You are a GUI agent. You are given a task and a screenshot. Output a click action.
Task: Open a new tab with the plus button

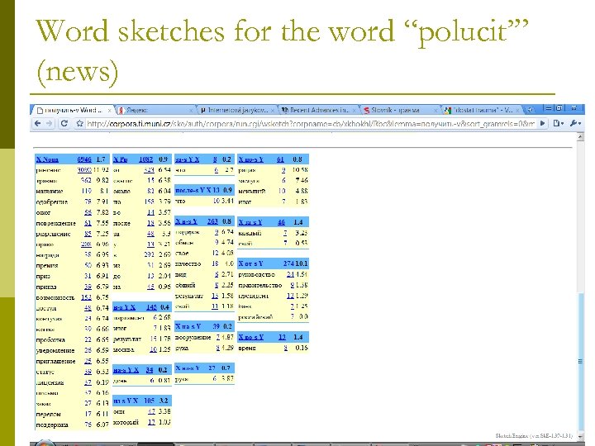530,110
